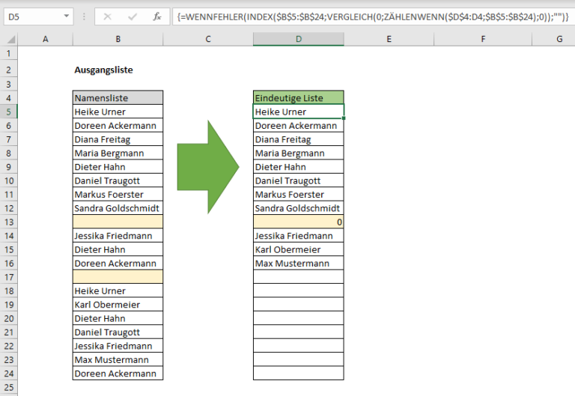Click the Select All corner triangle

point(9,40)
